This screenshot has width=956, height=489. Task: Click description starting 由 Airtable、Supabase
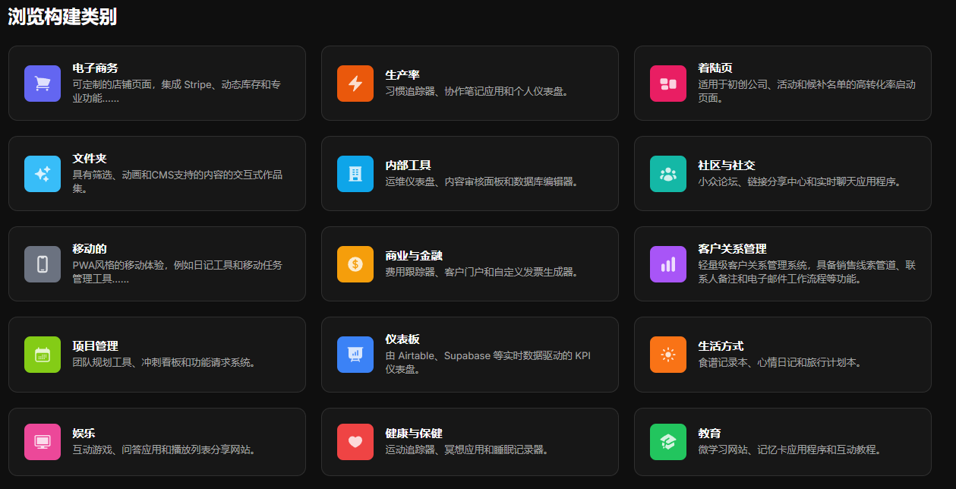(x=487, y=362)
